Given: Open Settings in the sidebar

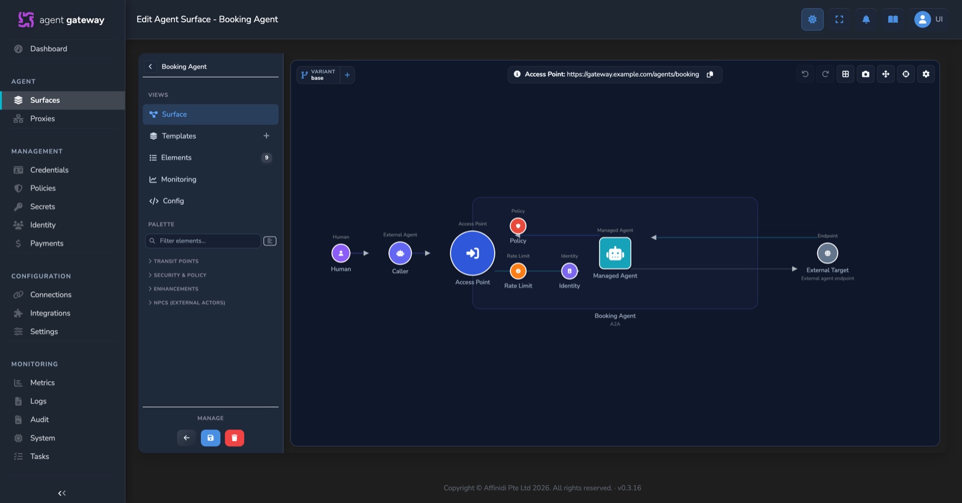Looking at the screenshot, I should [x=44, y=332].
